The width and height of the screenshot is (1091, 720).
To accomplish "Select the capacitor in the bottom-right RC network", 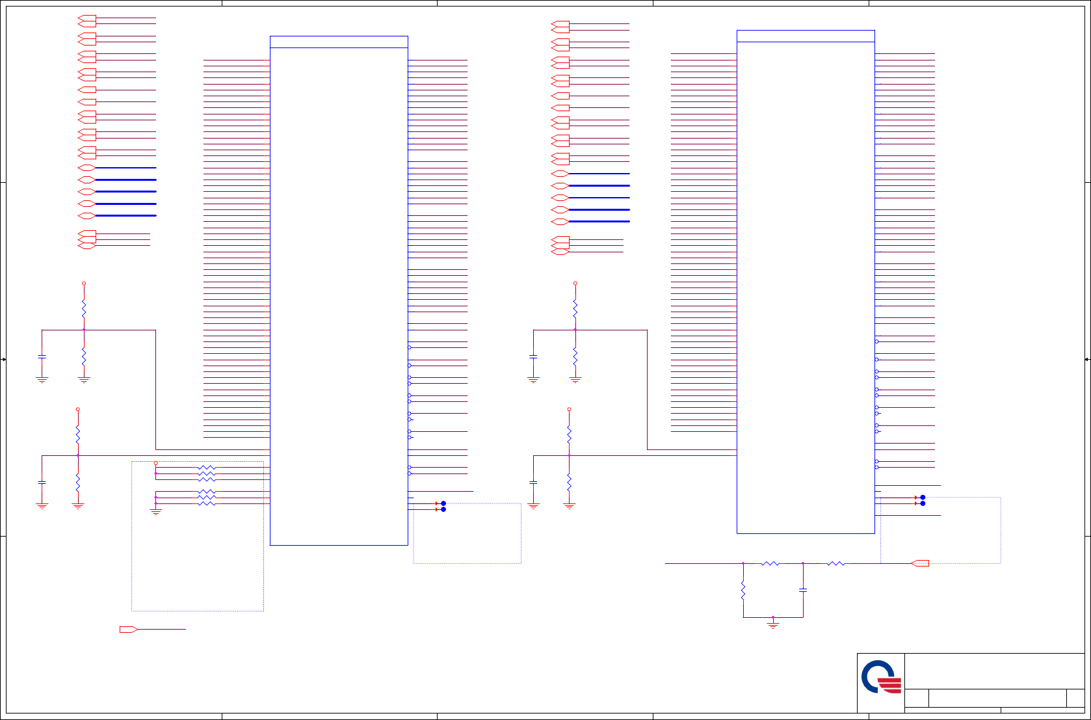I will (x=803, y=590).
